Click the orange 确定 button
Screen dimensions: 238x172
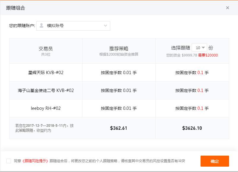[215, 161]
